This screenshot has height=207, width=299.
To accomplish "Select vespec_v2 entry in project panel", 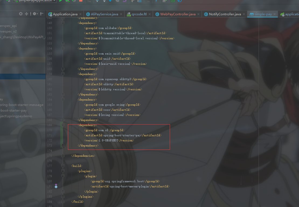I will point(8,31).
